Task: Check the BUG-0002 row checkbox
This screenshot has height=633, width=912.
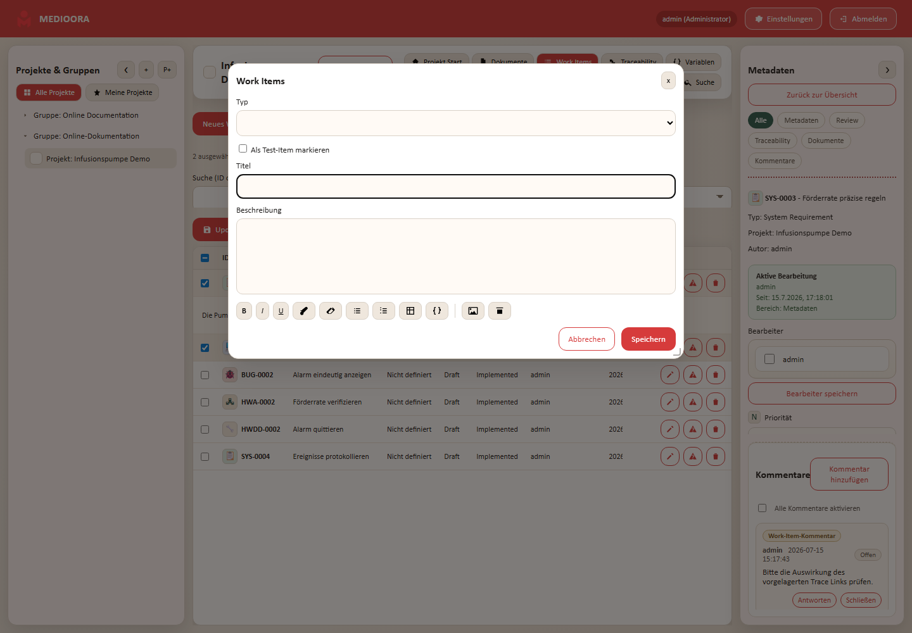Action: (205, 375)
